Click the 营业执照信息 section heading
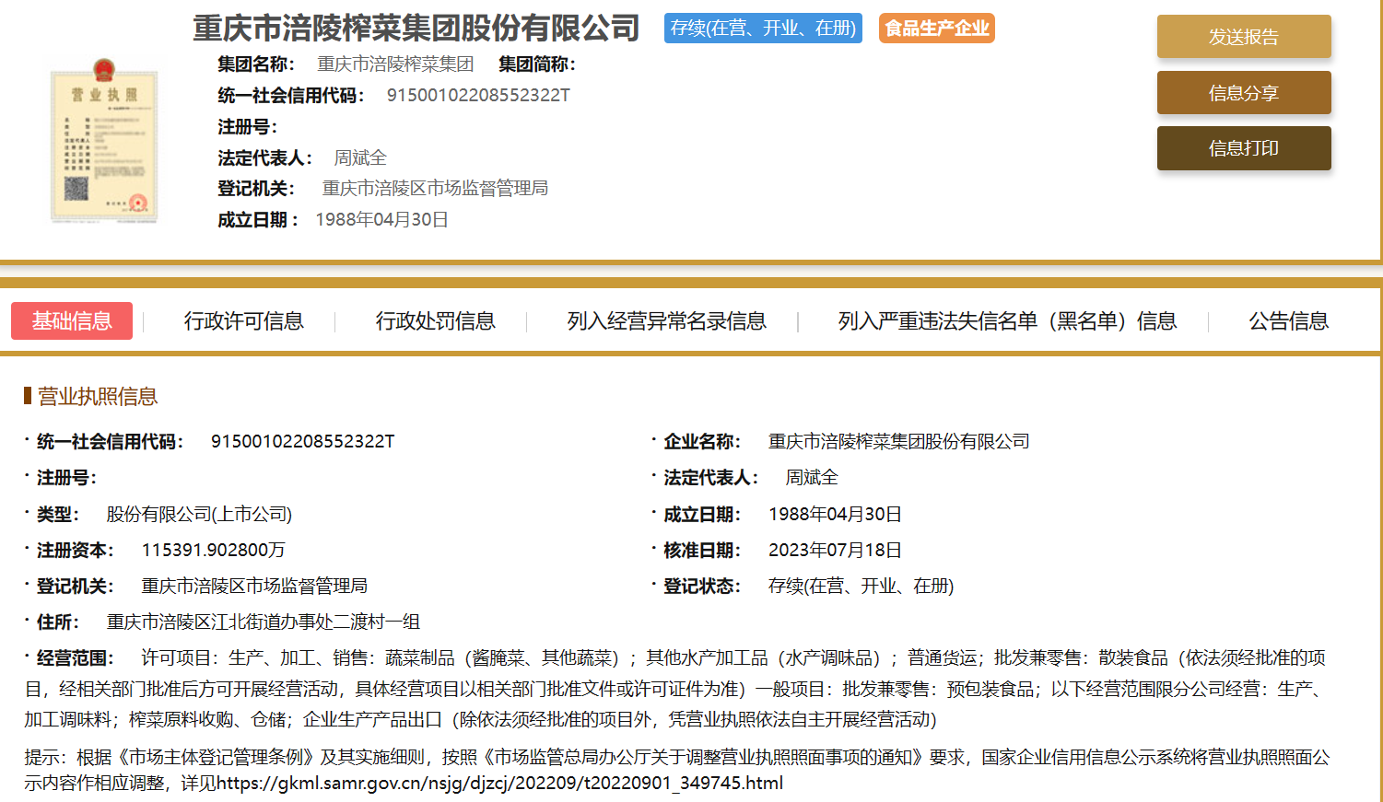This screenshot has width=1383, height=802. 98,397
